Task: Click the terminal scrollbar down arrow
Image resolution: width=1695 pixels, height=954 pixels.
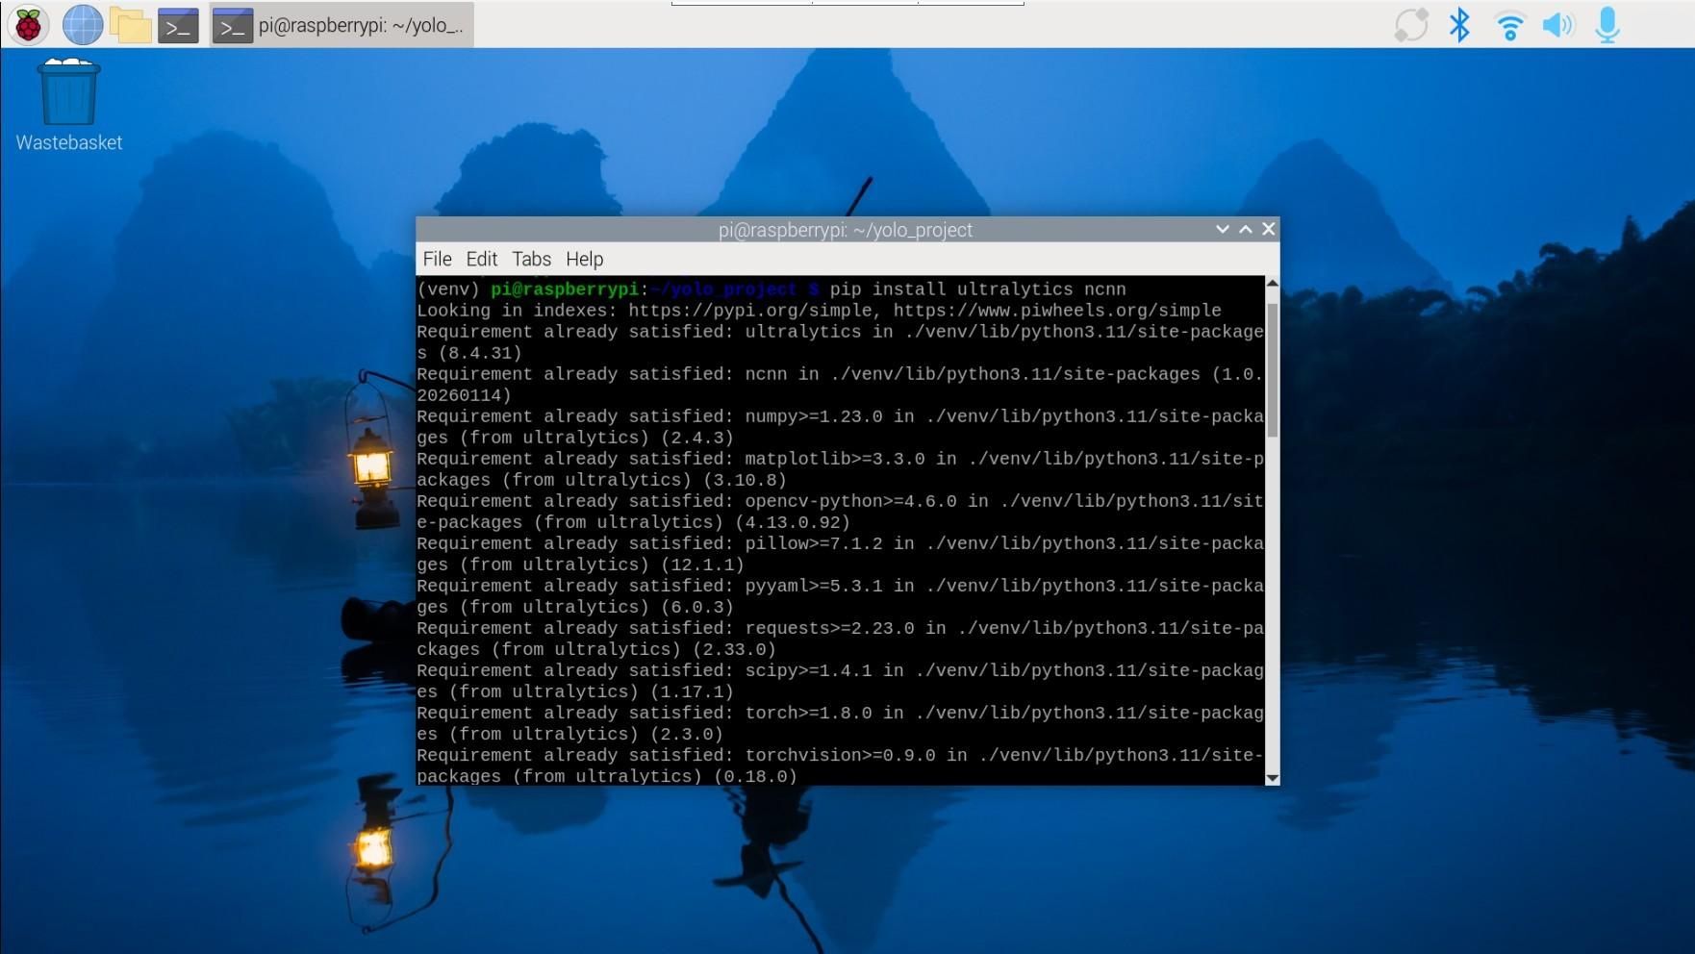Action: (1273, 778)
